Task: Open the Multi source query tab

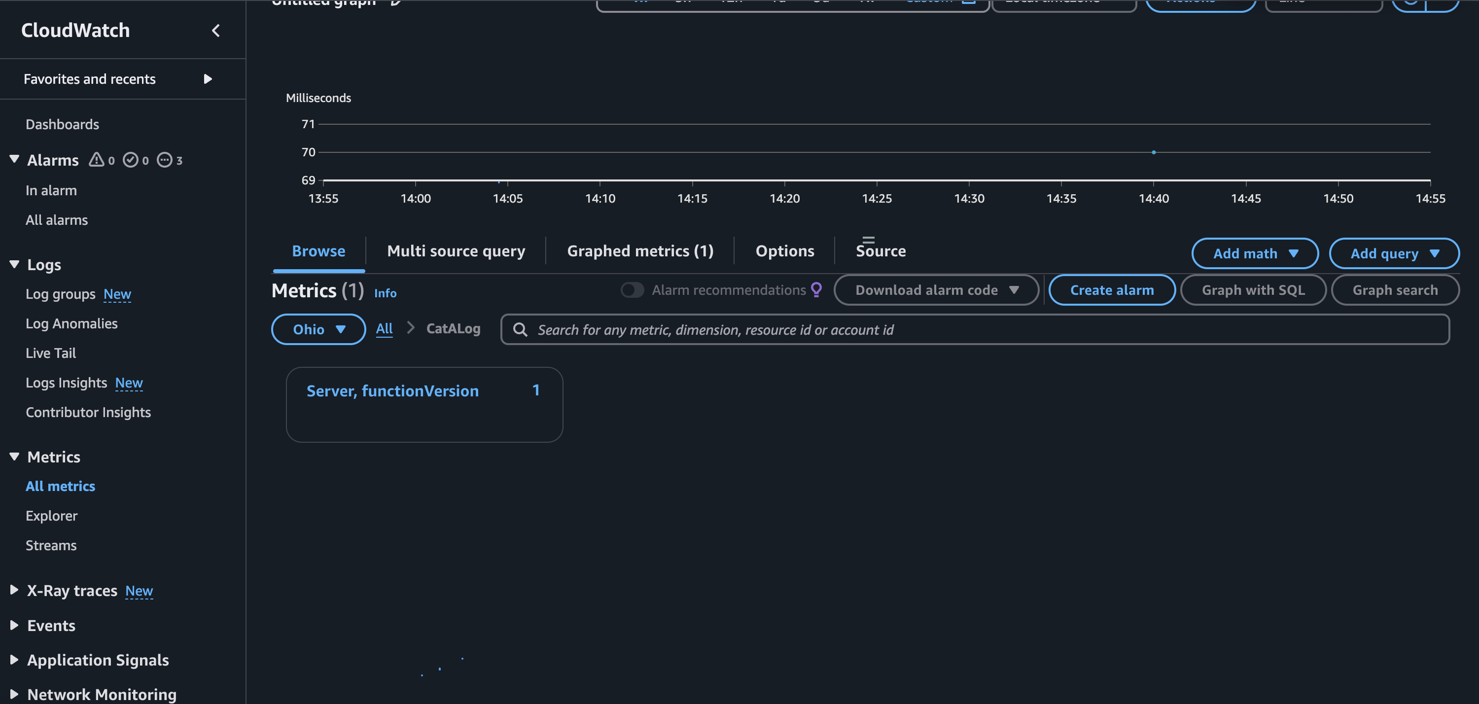Action: [456, 251]
